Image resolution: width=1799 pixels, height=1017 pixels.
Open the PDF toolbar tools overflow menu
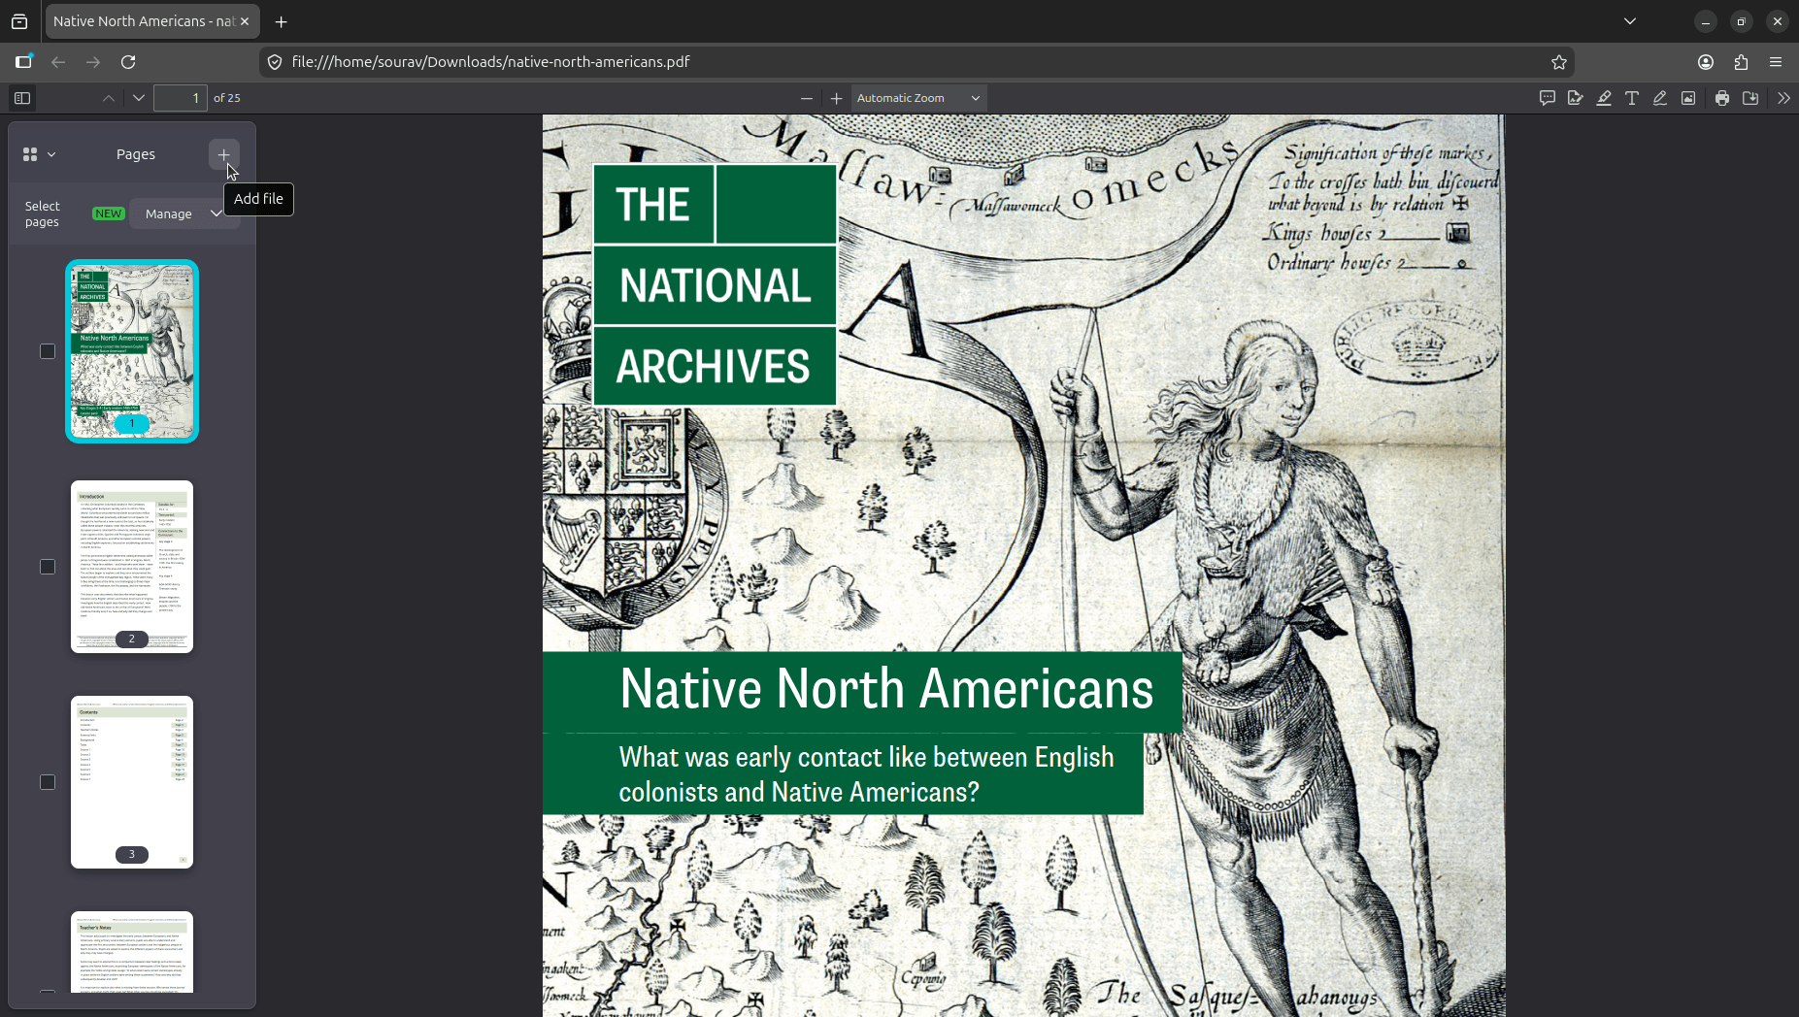click(x=1783, y=98)
